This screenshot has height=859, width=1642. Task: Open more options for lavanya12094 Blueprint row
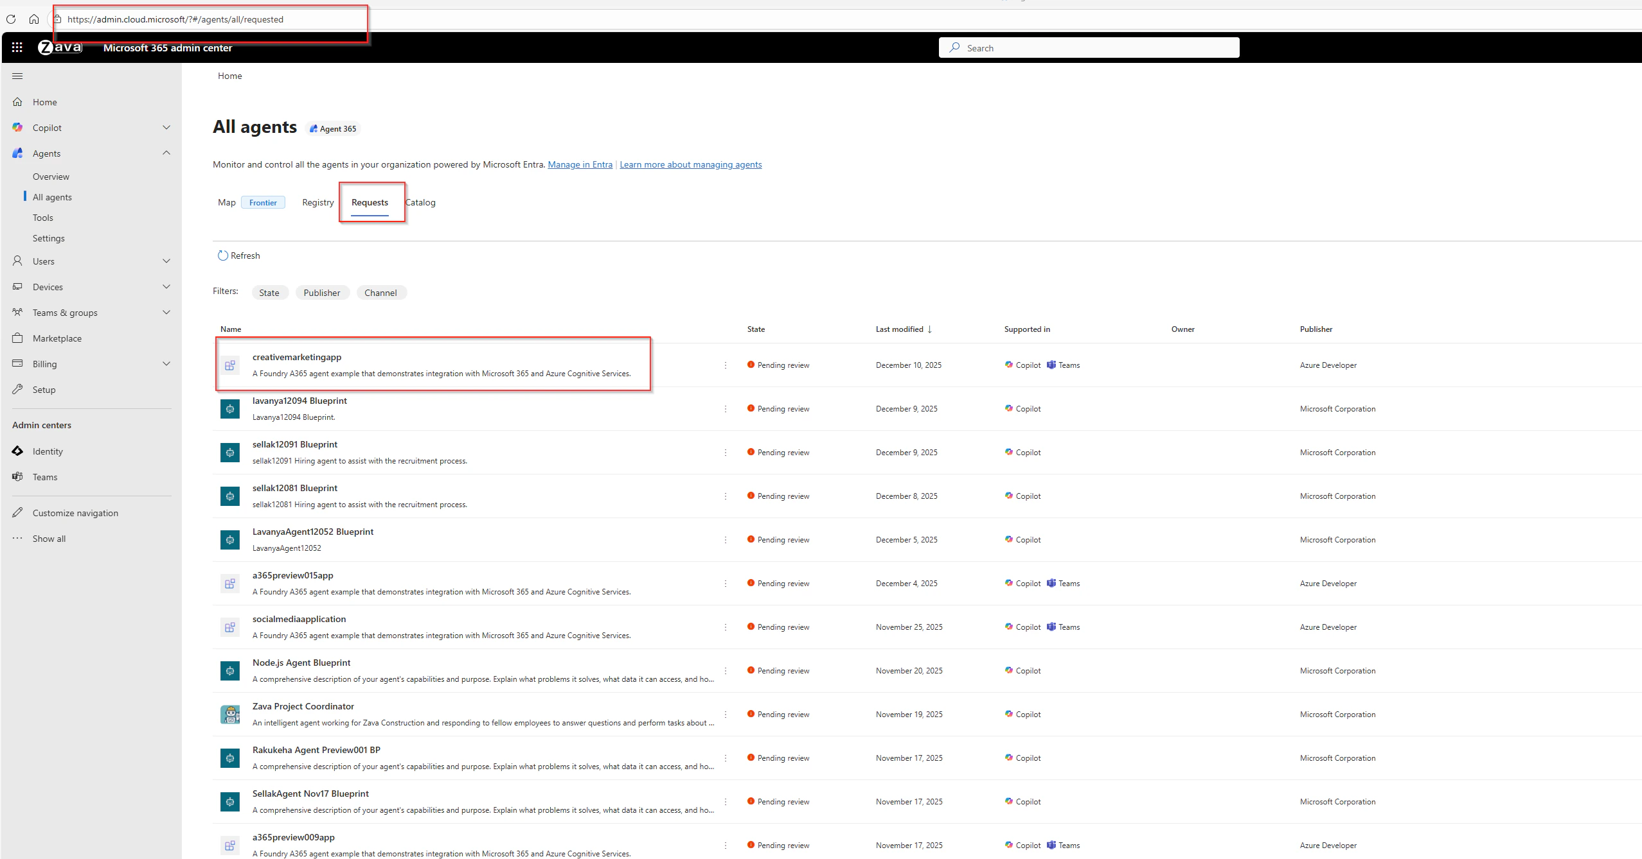coord(726,409)
